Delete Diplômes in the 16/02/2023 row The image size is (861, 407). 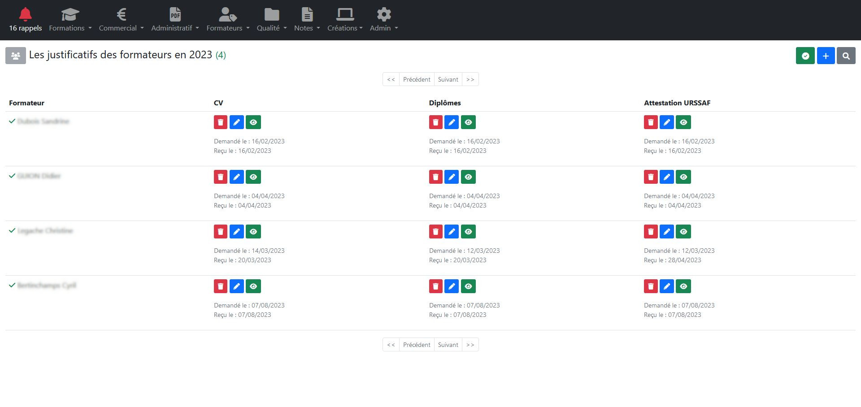pos(436,122)
